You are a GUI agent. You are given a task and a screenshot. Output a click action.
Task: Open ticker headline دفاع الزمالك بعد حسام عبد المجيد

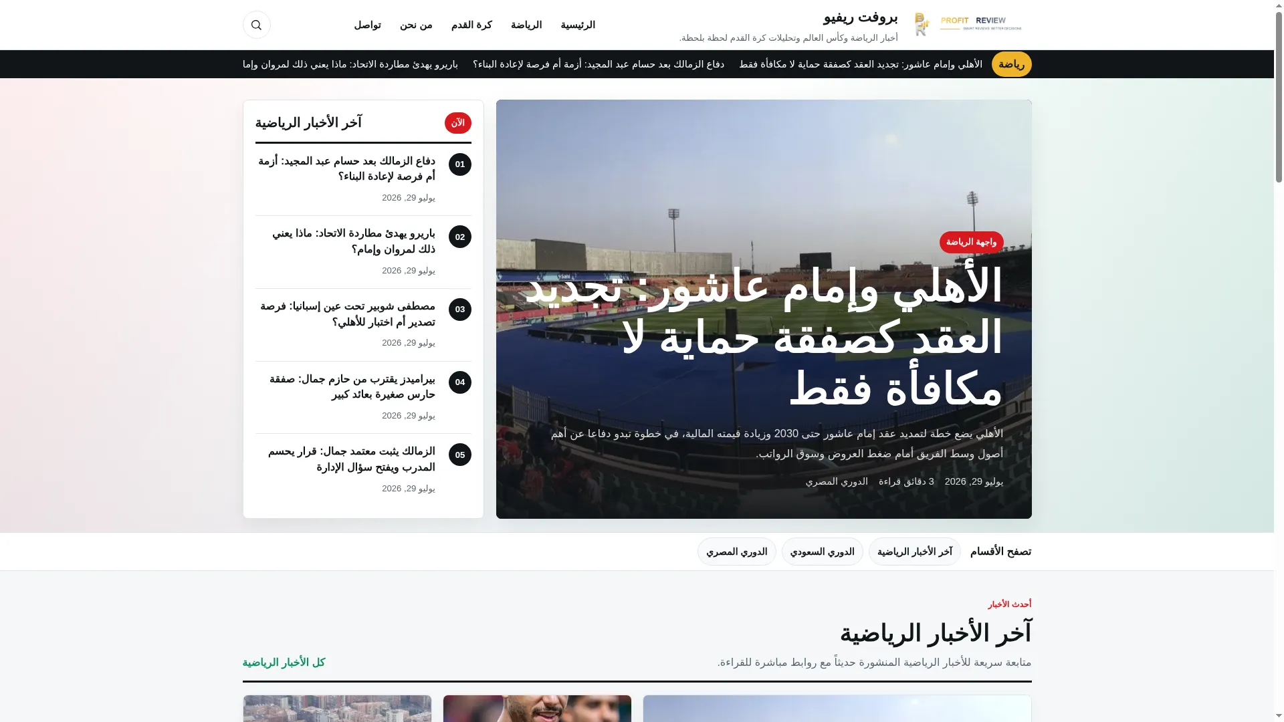[599, 64]
